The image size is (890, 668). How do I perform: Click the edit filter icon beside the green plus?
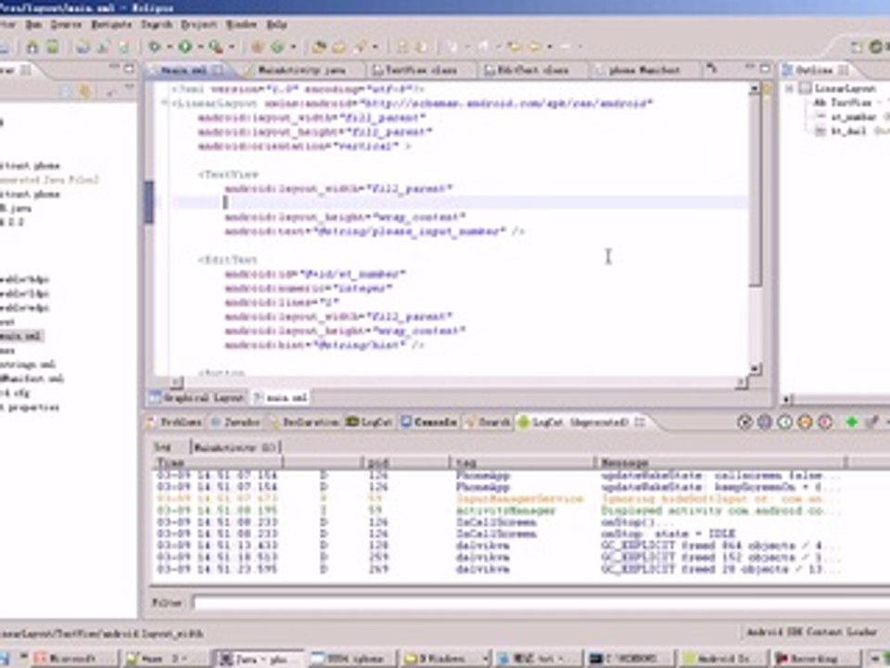pyautogui.click(x=871, y=422)
